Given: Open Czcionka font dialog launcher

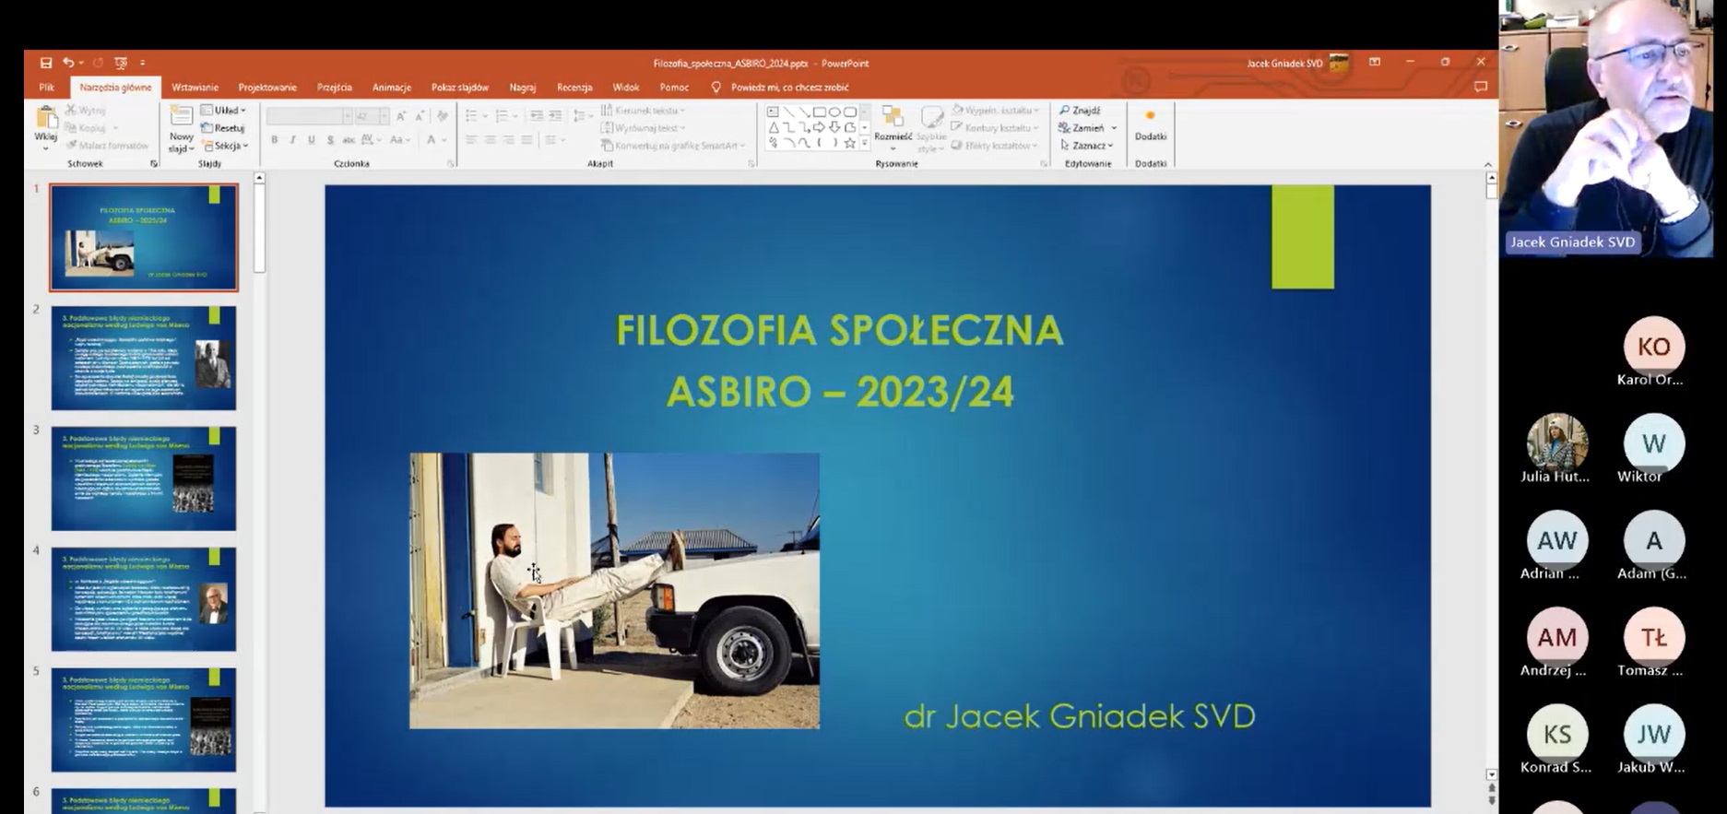Looking at the screenshot, I should tap(451, 163).
